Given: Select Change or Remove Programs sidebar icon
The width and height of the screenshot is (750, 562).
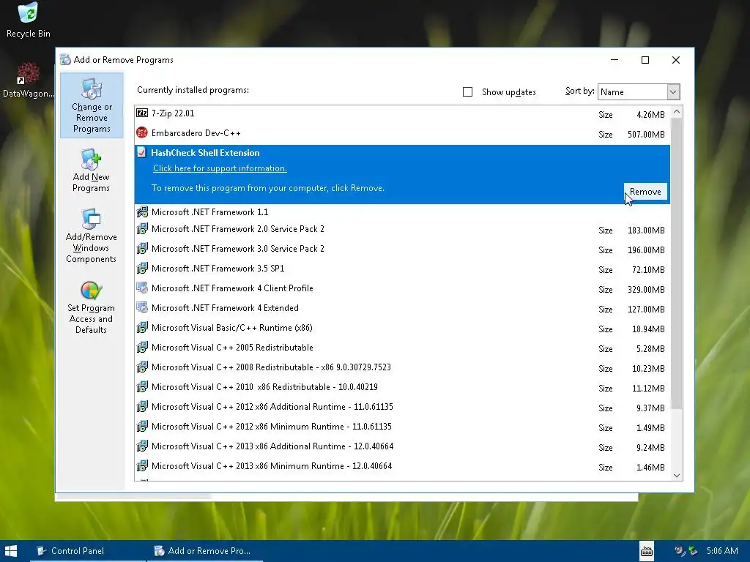Looking at the screenshot, I should click(92, 105).
